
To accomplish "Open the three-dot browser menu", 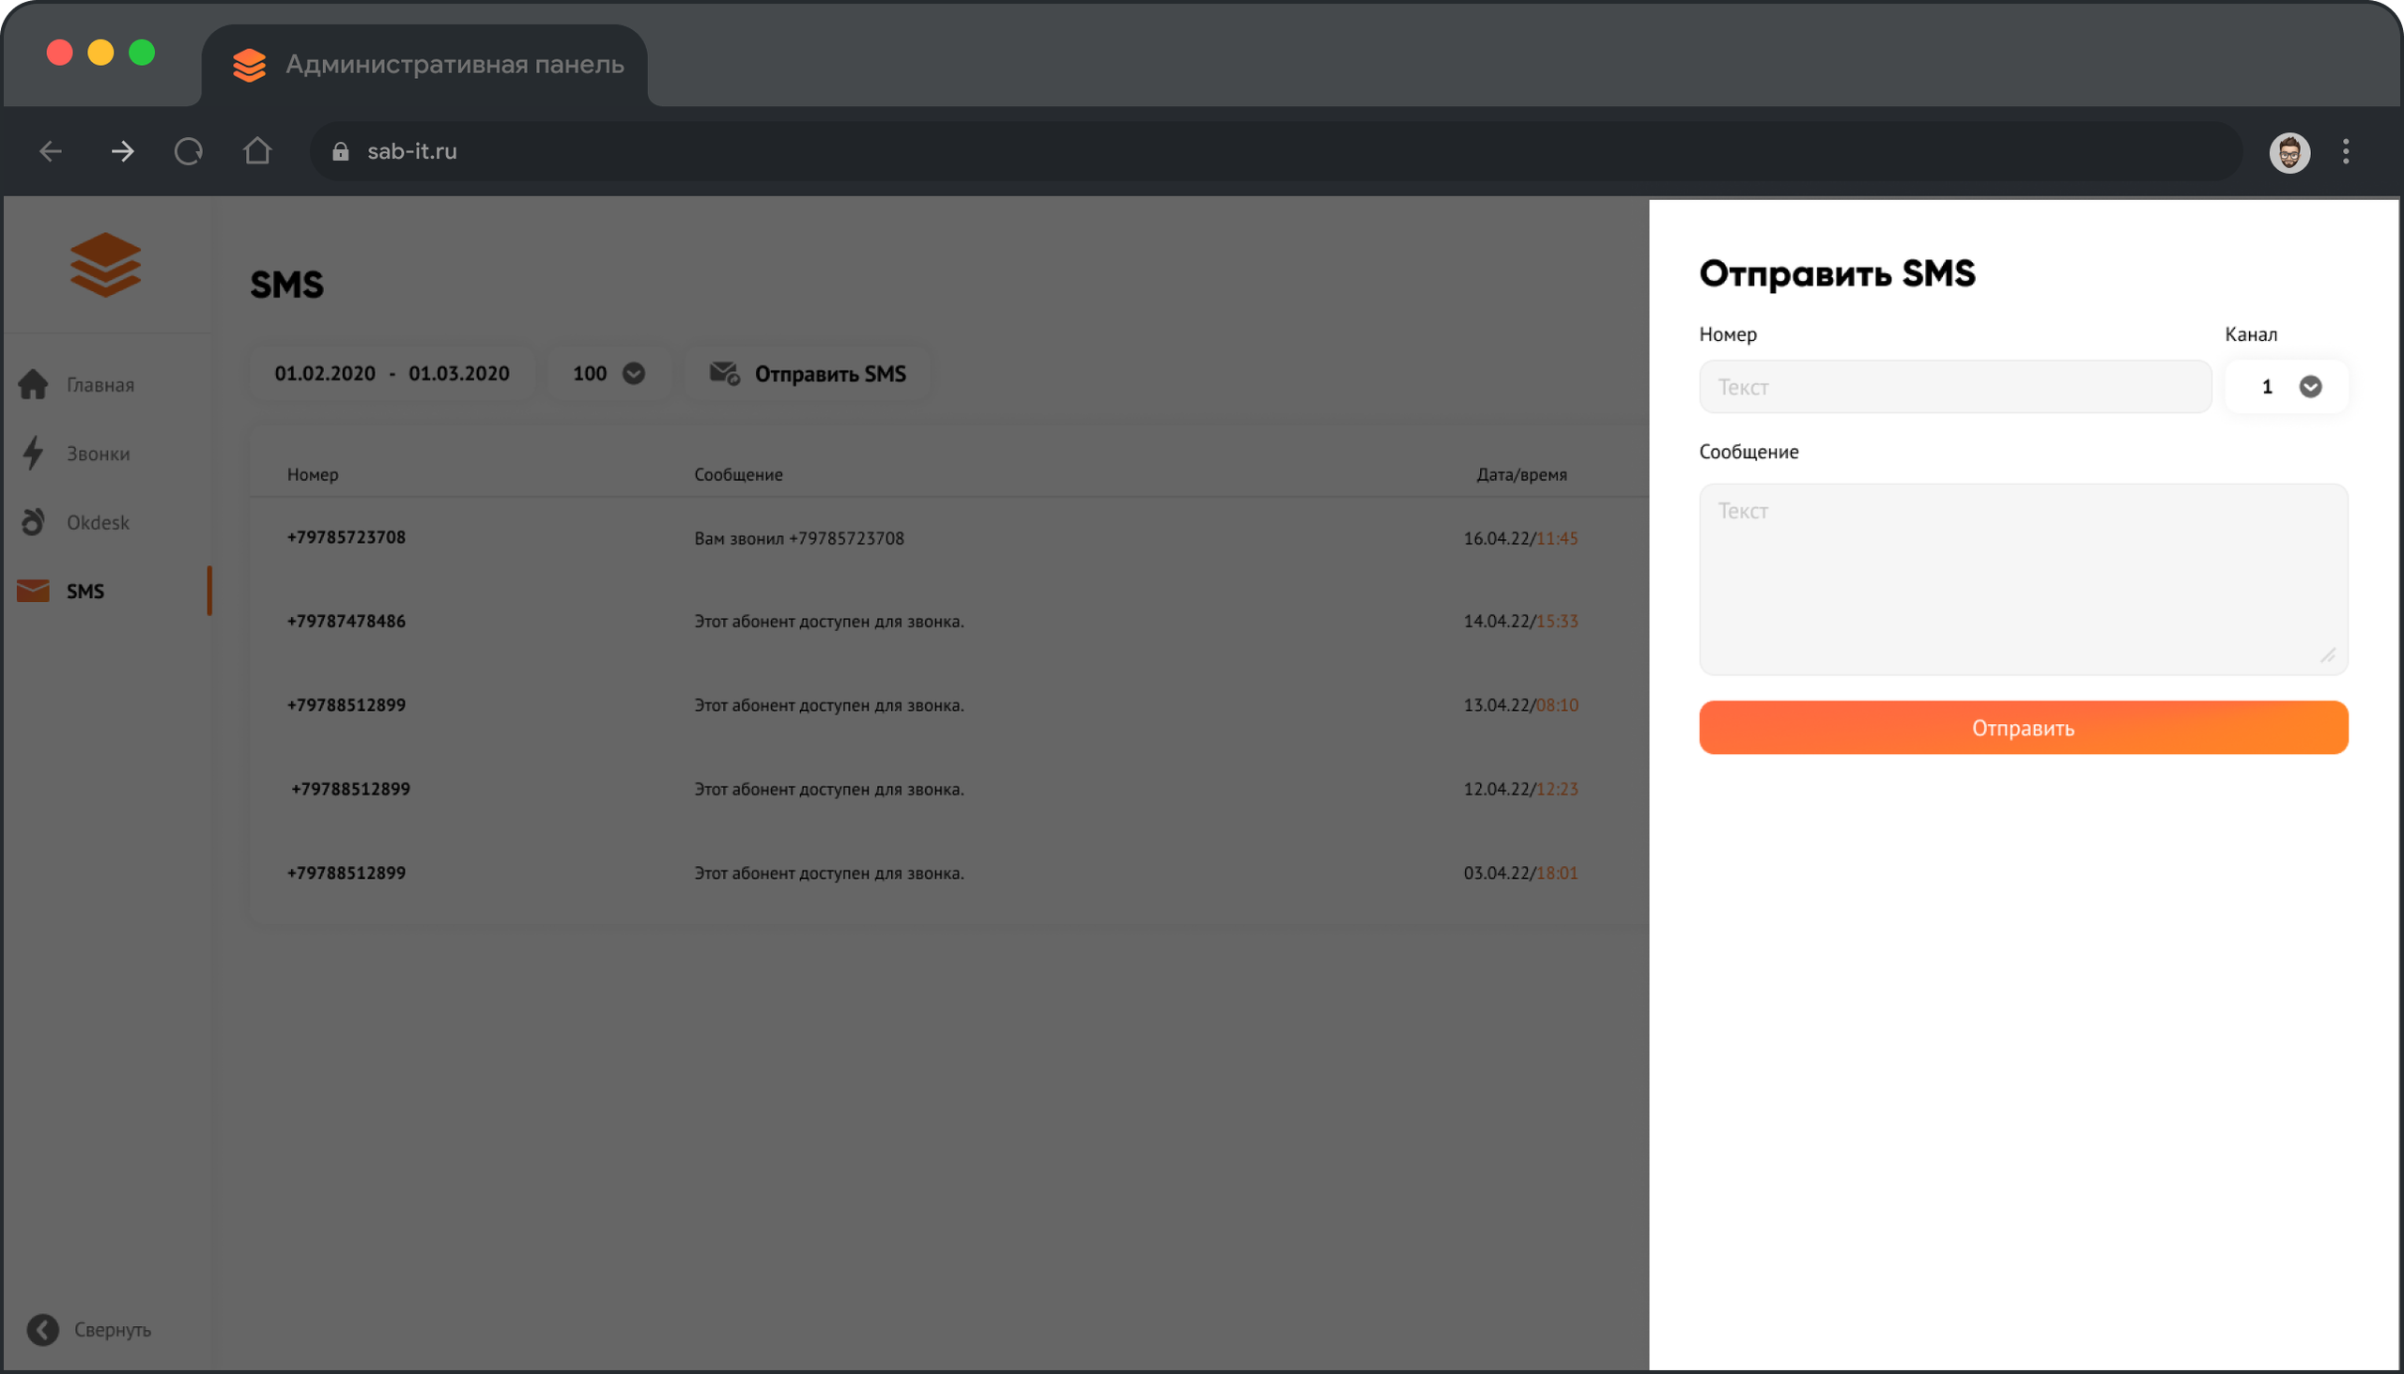I will (x=2346, y=152).
